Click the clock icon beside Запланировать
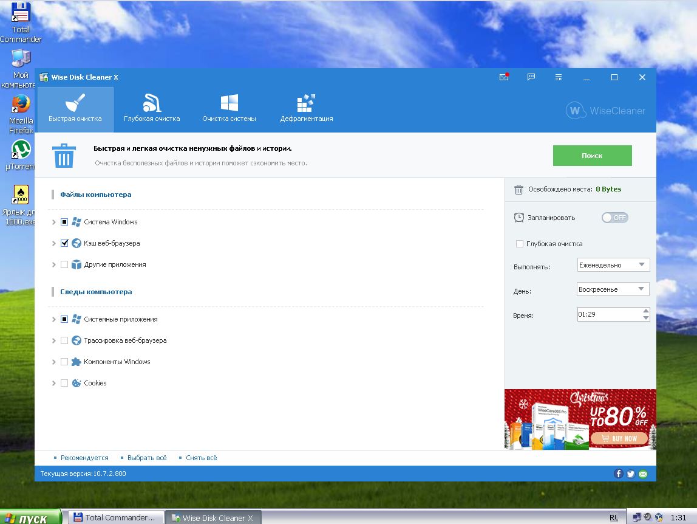Image resolution: width=697 pixels, height=524 pixels. (518, 218)
